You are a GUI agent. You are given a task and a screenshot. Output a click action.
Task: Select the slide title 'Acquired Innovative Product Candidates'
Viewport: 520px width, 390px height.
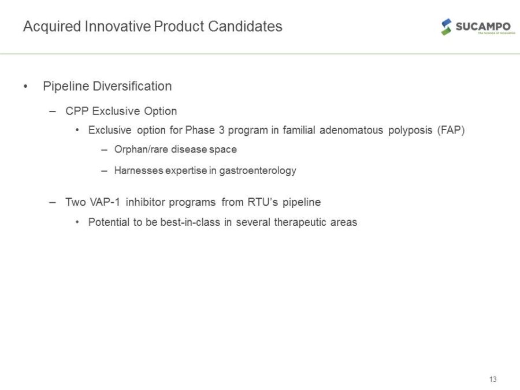pos(153,27)
